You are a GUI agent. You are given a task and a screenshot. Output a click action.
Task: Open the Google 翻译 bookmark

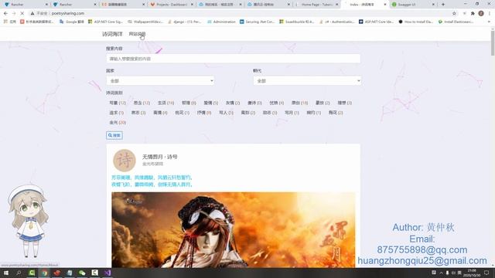coord(72,22)
